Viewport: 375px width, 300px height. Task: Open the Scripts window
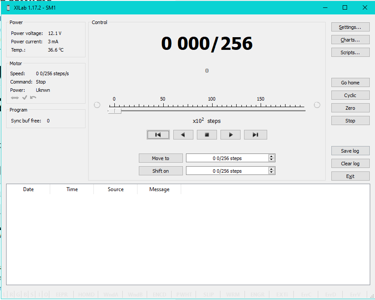point(350,52)
